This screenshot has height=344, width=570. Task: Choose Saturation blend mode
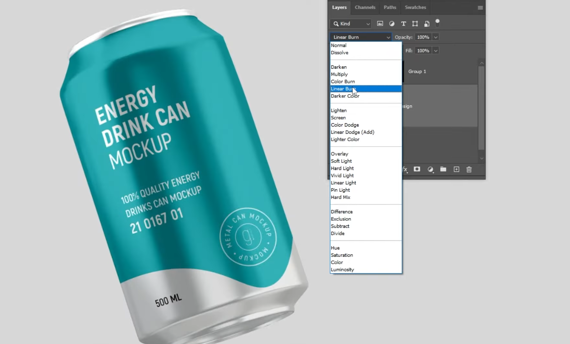click(366, 255)
